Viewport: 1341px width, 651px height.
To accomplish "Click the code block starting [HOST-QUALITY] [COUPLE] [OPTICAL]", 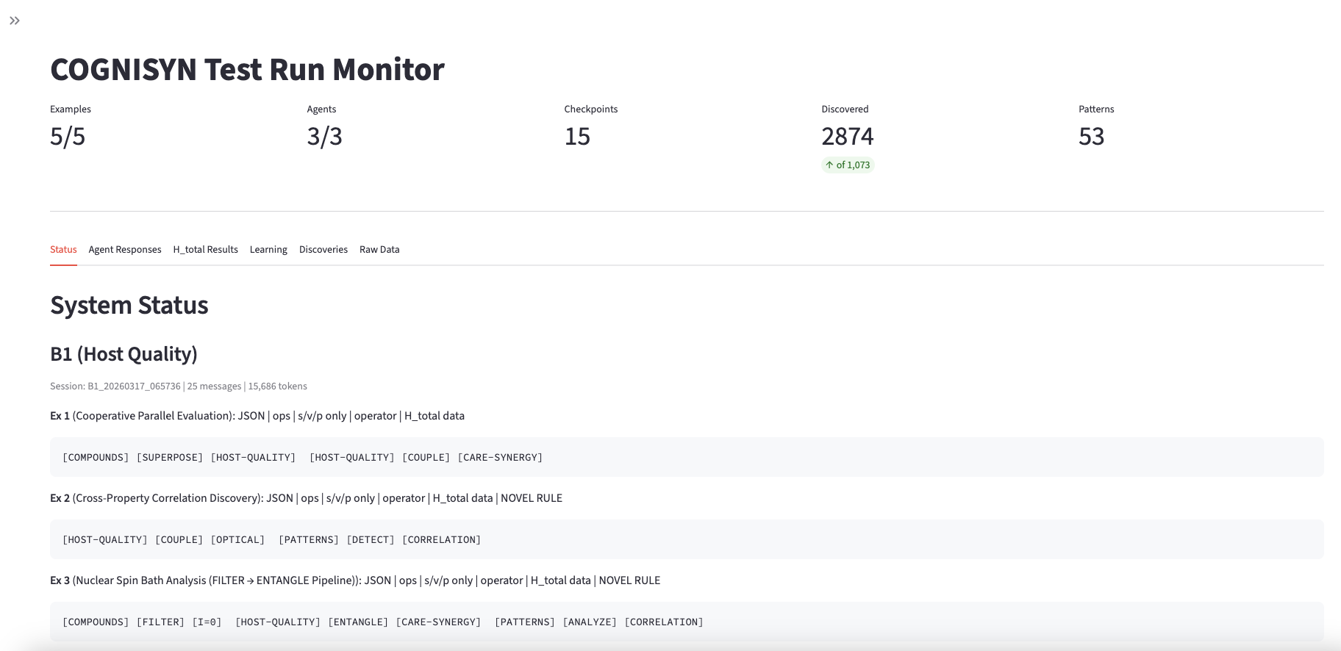I will point(687,539).
